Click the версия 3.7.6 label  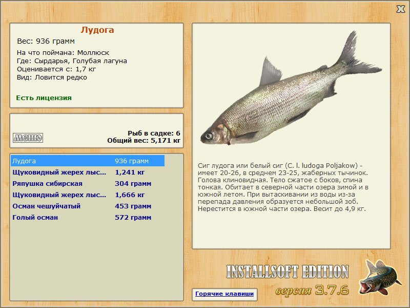point(312,290)
